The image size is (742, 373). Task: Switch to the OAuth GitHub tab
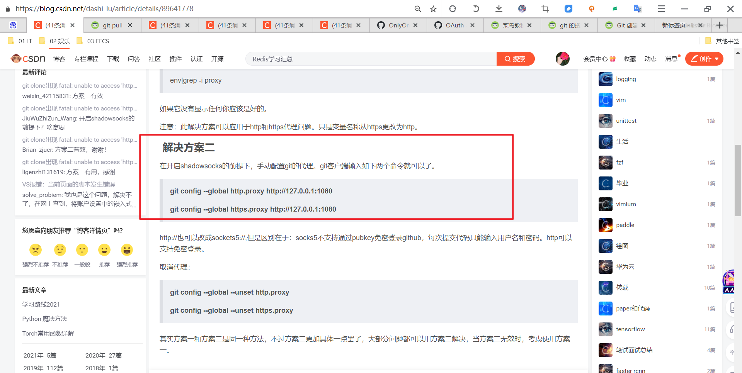tap(455, 25)
